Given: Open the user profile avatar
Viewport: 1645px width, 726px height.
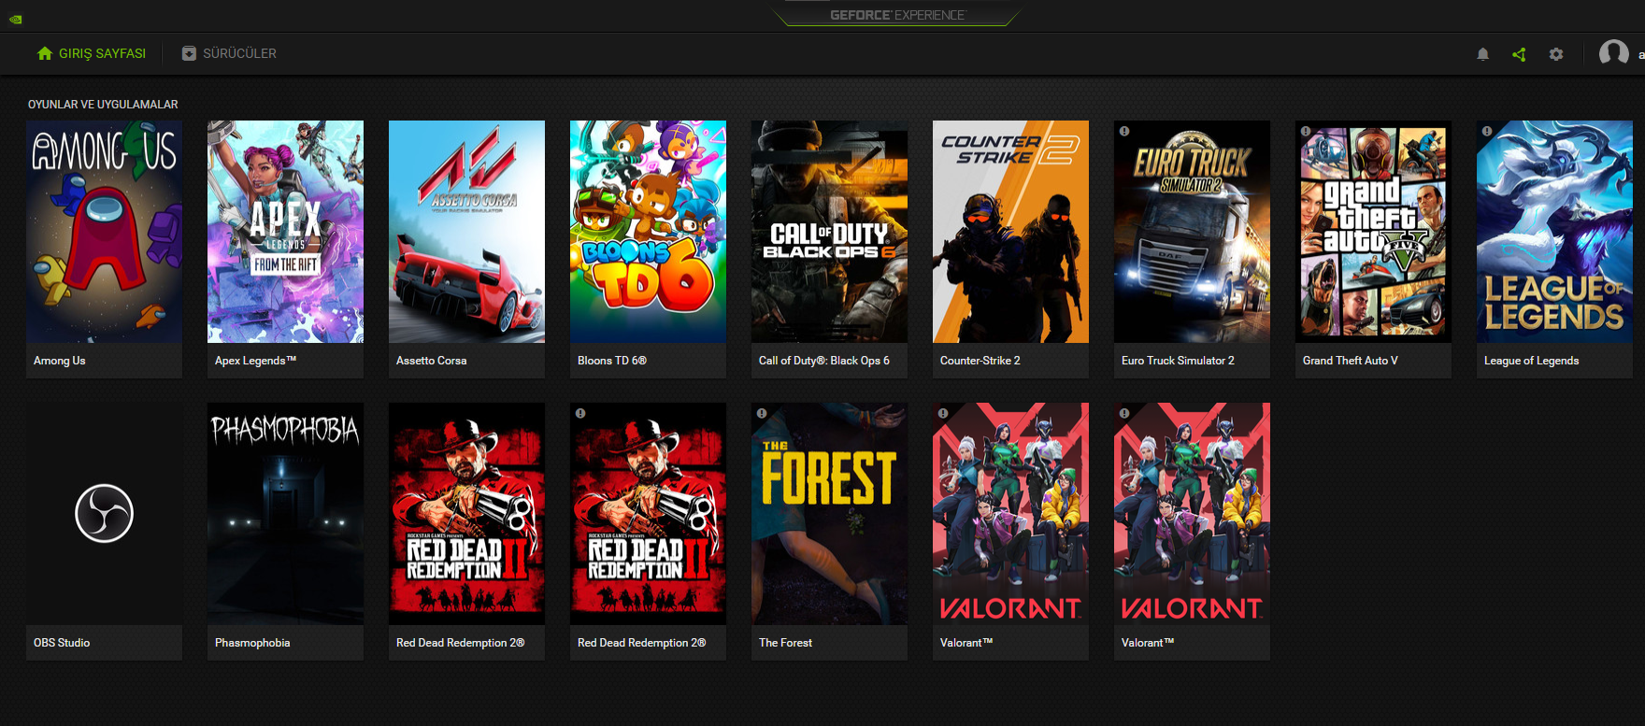Looking at the screenshot, I should 1614,53.
